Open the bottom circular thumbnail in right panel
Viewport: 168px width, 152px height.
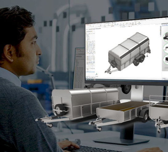166,60
